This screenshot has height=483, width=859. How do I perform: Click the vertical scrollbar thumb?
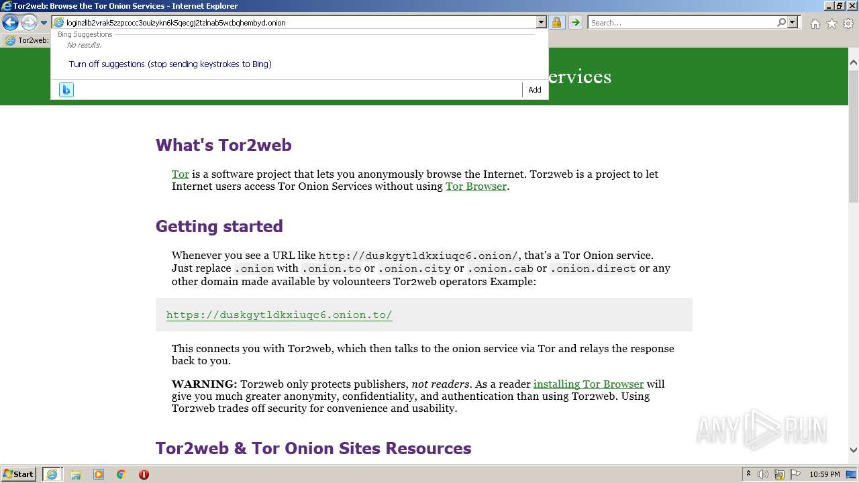pyautogui.click(x=853, y=136)
